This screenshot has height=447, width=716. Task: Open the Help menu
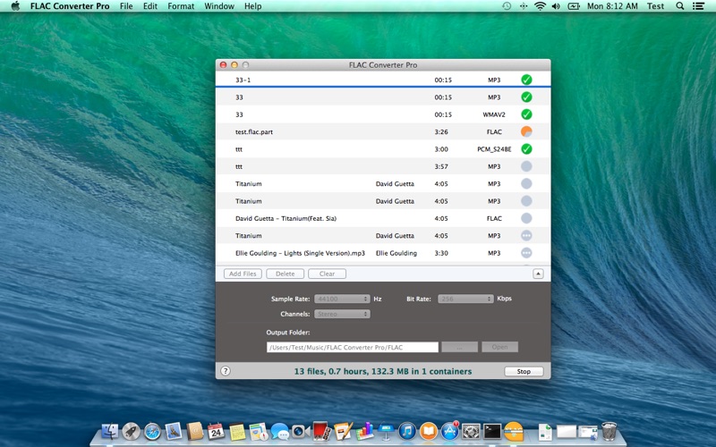252,6
